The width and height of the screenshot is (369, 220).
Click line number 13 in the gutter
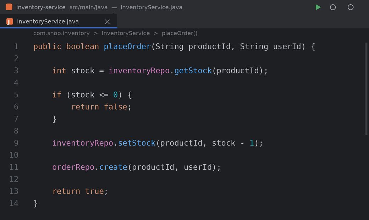pyautogui.click(x=13, y=191)
